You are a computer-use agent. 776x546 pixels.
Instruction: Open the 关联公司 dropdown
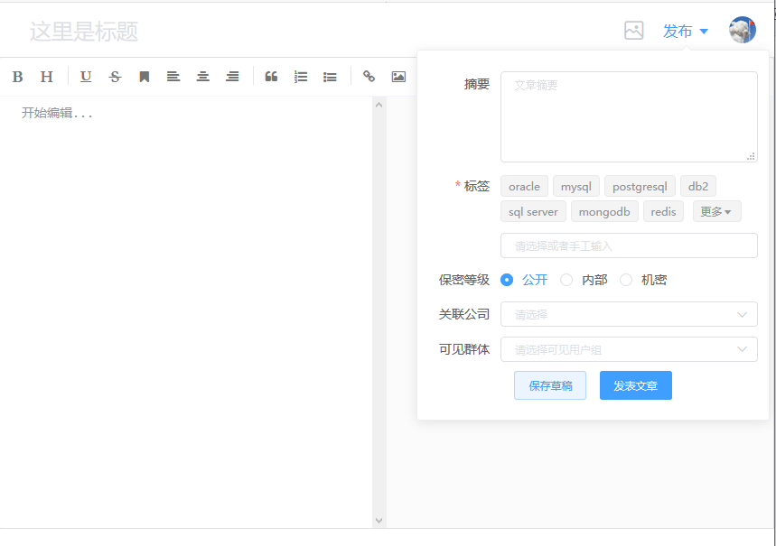click(628, 314)
